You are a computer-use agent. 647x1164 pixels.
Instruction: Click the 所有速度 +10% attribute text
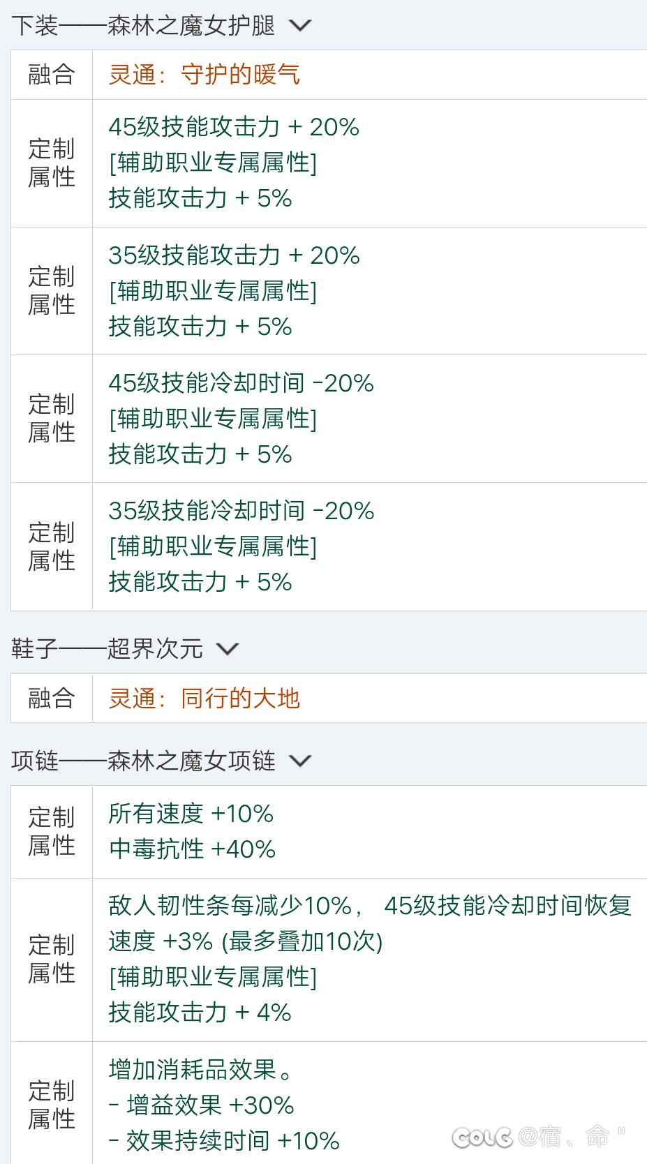pyautogui.click(x=191, y=814)
